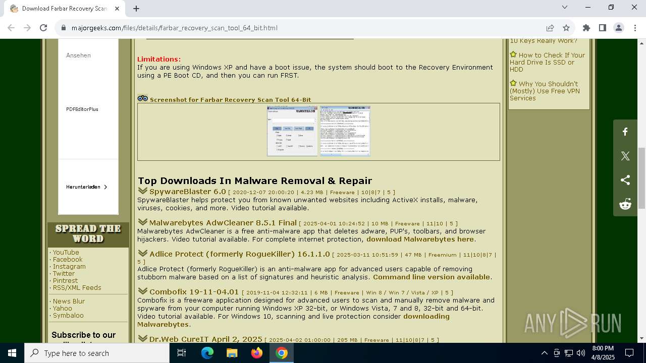The height and width of the screenshot is (363, 646).
Task: Open the News Blur link
Action: click(69, 301)
